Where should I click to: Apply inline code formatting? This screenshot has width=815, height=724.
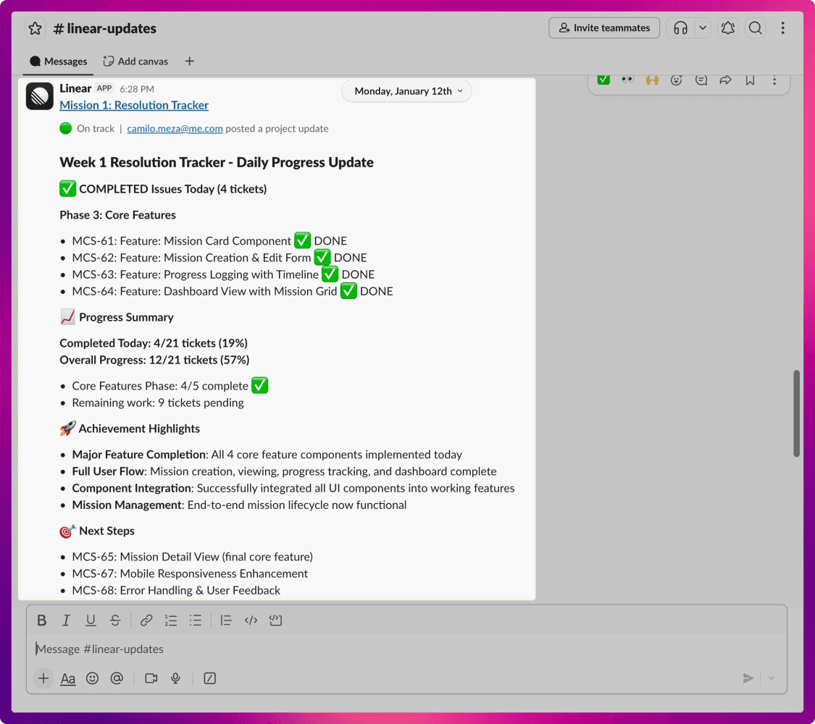(251, 620)
